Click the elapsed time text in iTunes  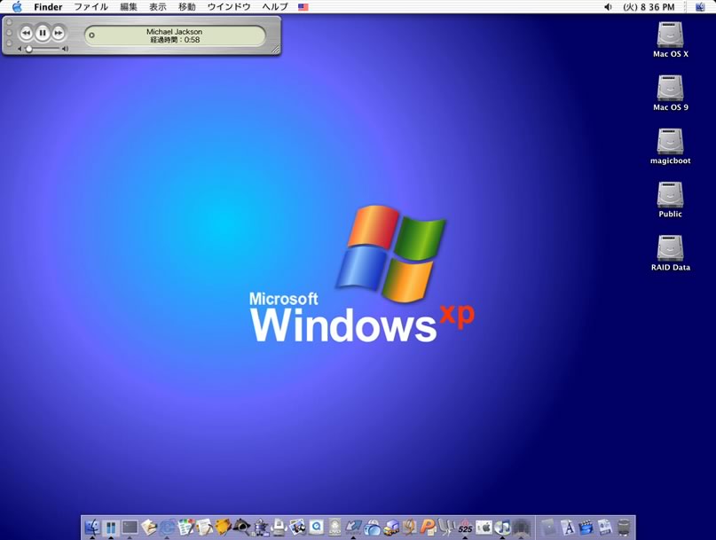[x=175, y=40]
